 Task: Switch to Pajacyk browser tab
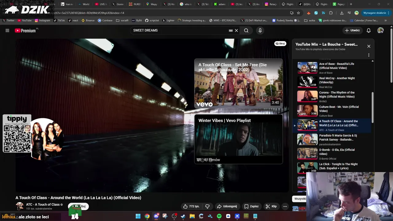click(x=339, y=4)
